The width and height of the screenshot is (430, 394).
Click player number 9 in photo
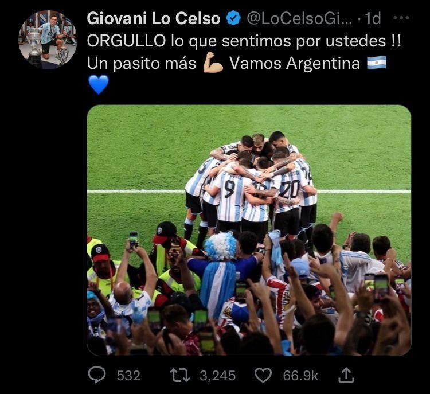point(230,197)
